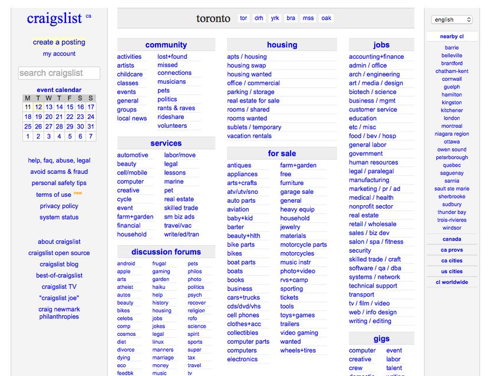Open the free stuff listings
The width and height of the screenshot is (501, 376).
[x=286, y=174]
